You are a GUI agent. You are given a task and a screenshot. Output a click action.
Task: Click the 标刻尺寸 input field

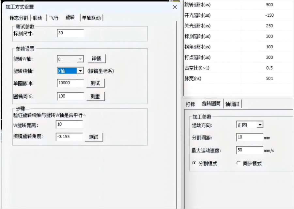click(70, 33)
